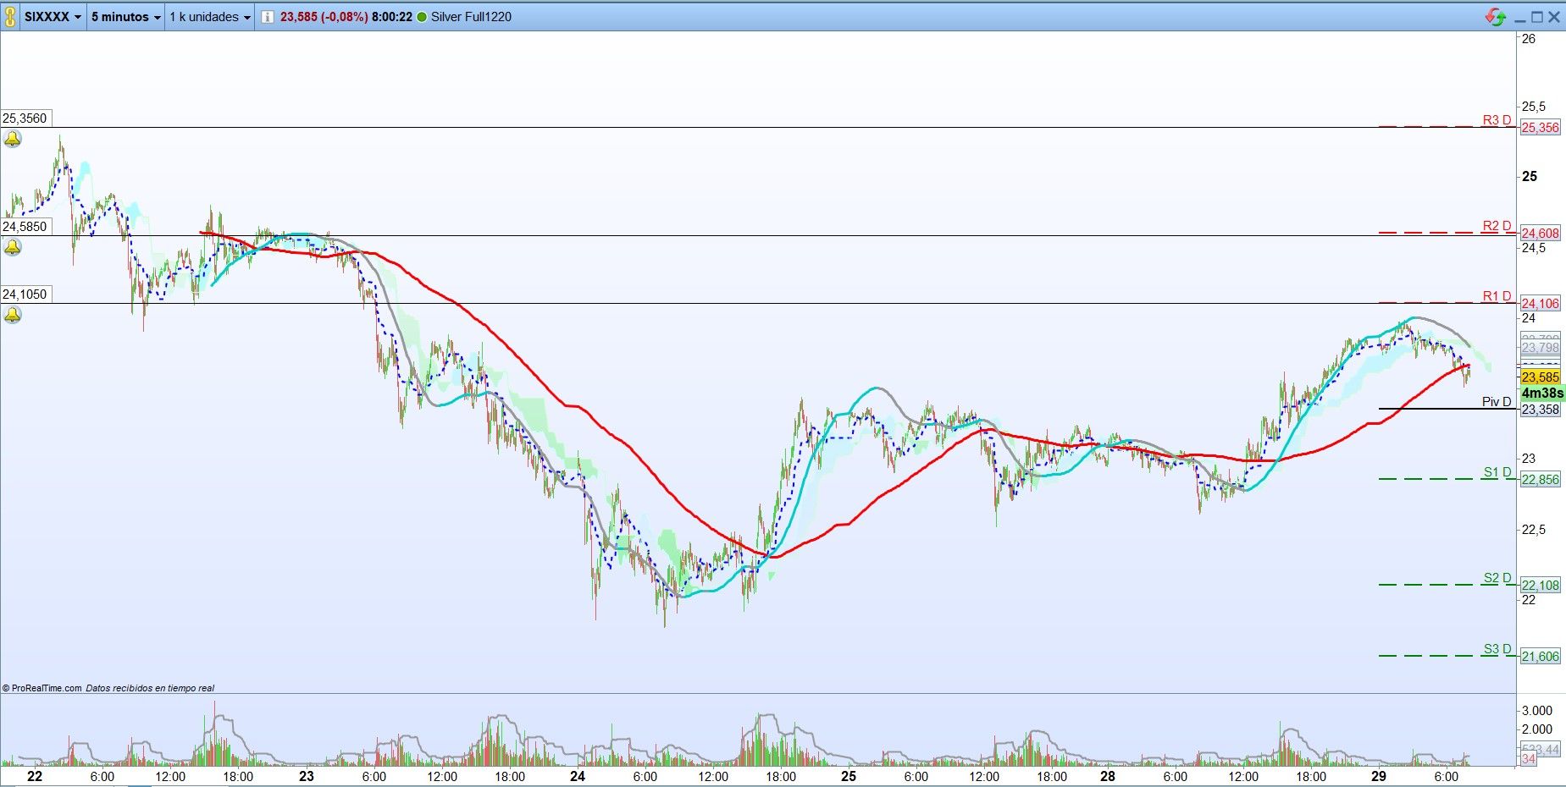Screen dimensions: 1566x787
Task: Click the 22,5 price scale label
Action: click(x=1534, y=530)
